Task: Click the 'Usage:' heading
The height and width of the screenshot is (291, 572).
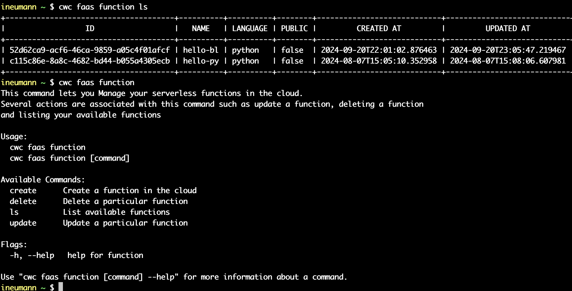Action: [x=14, y=137]
